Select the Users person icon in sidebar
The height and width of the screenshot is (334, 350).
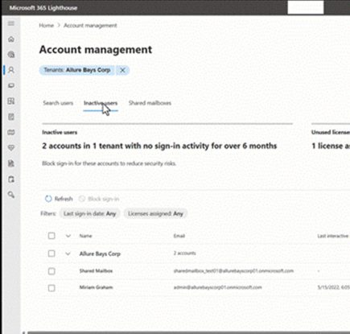11,70
